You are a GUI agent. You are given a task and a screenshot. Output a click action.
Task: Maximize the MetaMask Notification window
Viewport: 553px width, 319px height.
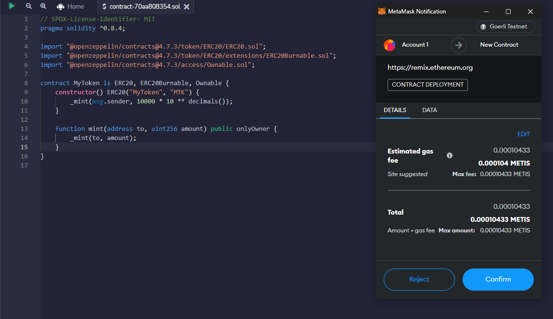pos(508,12)
